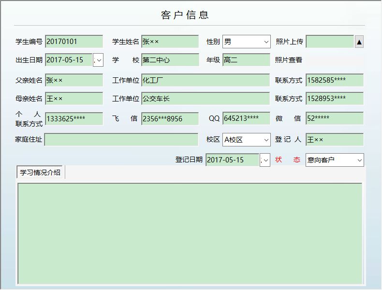382x290 pixels.
Task: Click the 飞信 number field
Action: [x=170, y=119]
